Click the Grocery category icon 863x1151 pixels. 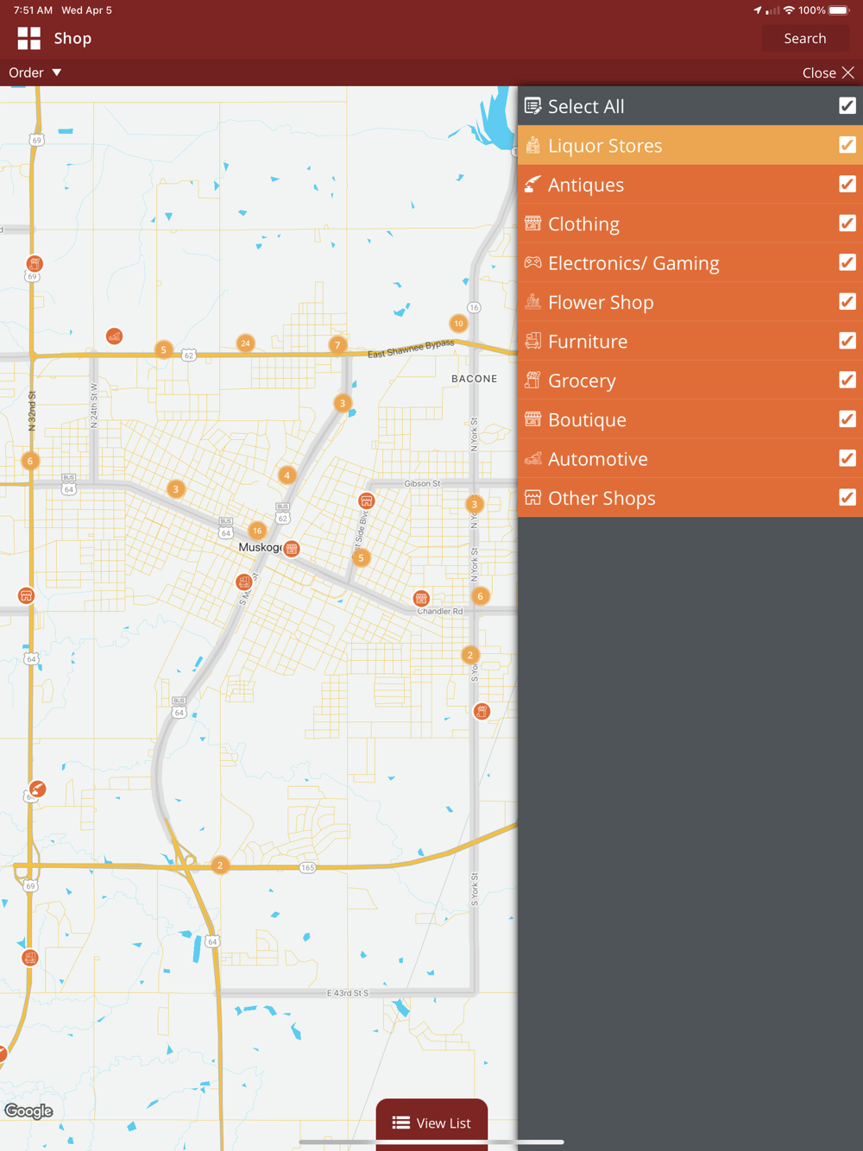click(533, 380)
